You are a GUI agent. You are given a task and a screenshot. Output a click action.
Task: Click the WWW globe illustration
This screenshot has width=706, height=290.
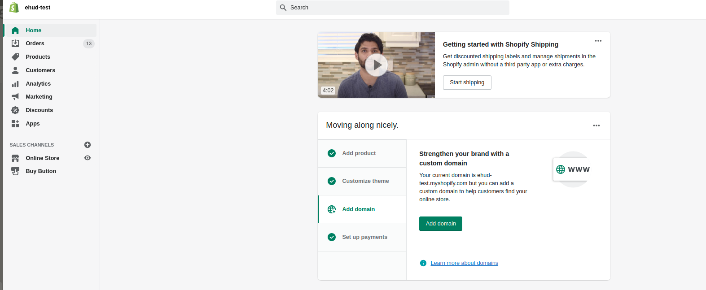pos(561,169)
